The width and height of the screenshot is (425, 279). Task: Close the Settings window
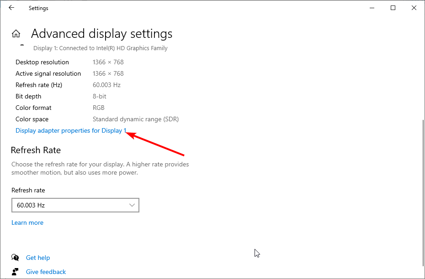tap(414, 8)
